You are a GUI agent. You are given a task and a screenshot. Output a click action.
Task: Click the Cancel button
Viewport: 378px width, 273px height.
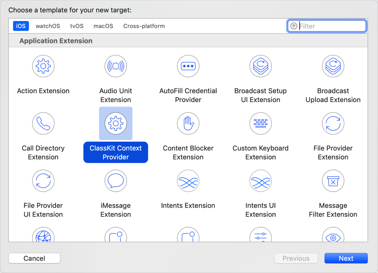tap(34, 258)
